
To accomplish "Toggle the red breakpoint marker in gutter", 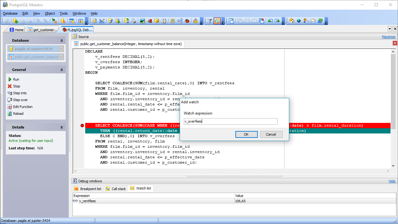I will (x=82, y=125).
